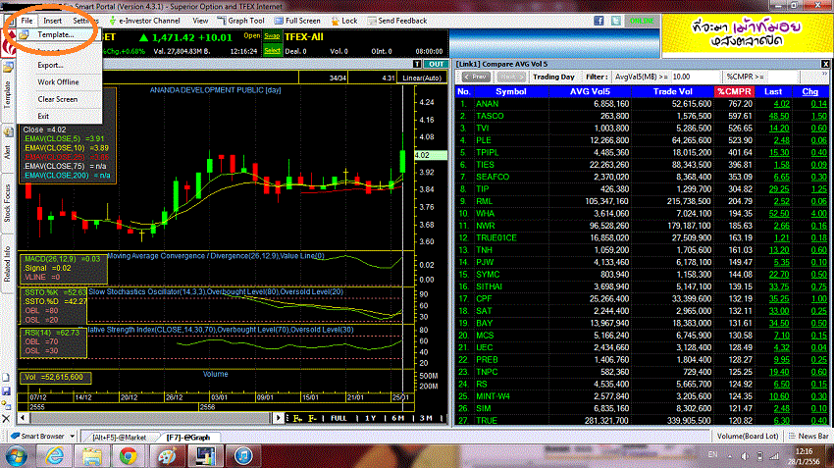Click the save disk icon in left sidebar
This screenshot has width=834, height=468.
tap(6, 391)
